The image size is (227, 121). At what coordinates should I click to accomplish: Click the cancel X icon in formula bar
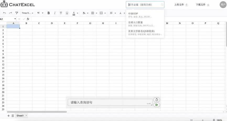pyautogui.click(x=19, y=19)
